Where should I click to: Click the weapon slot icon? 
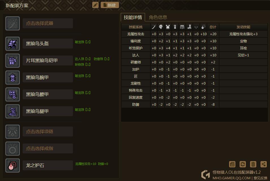pyautogui.click(x=12, y=23)
